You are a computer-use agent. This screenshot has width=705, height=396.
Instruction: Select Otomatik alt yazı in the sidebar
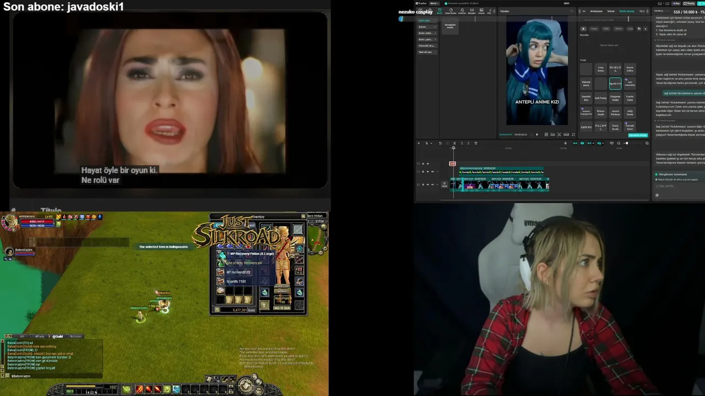tap(426, 46)
